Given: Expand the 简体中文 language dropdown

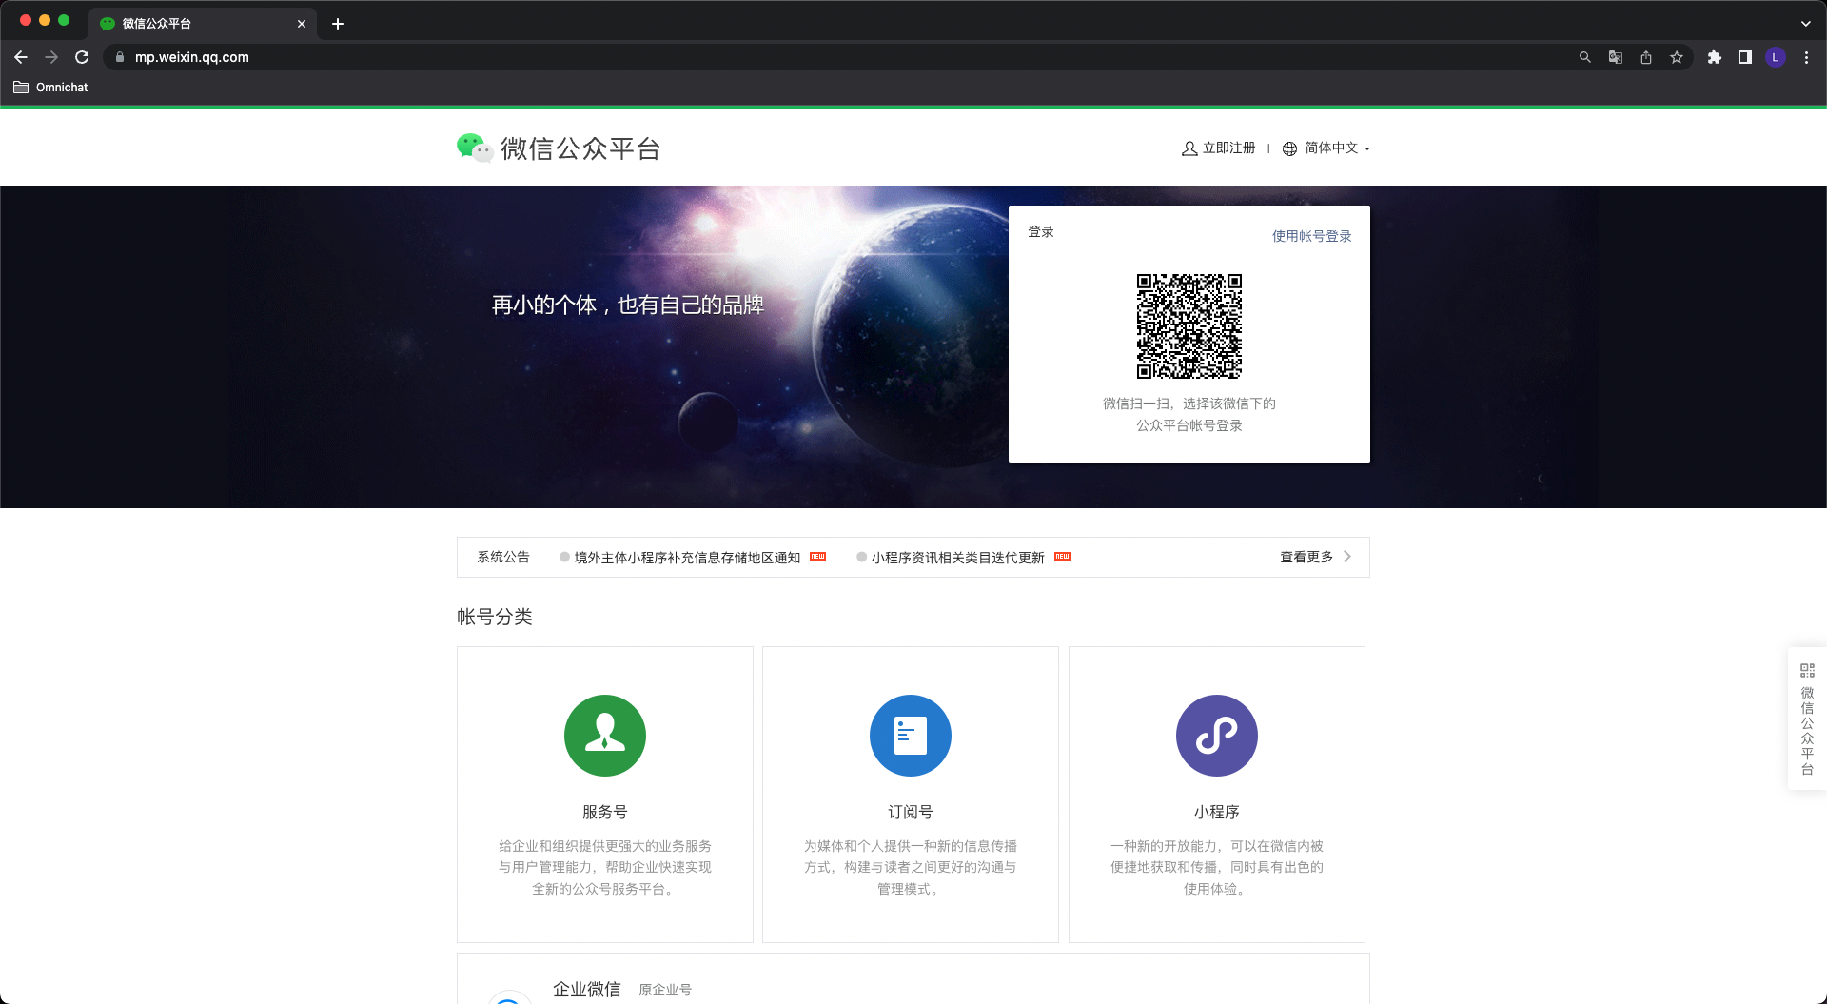Looking at the screenshot, I should (x=1327, y=148).
